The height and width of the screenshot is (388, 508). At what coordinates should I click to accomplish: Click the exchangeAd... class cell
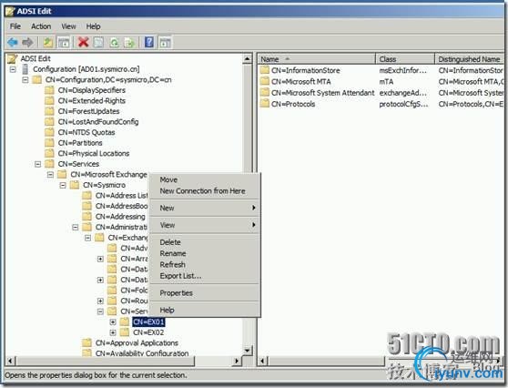[403, 93]
